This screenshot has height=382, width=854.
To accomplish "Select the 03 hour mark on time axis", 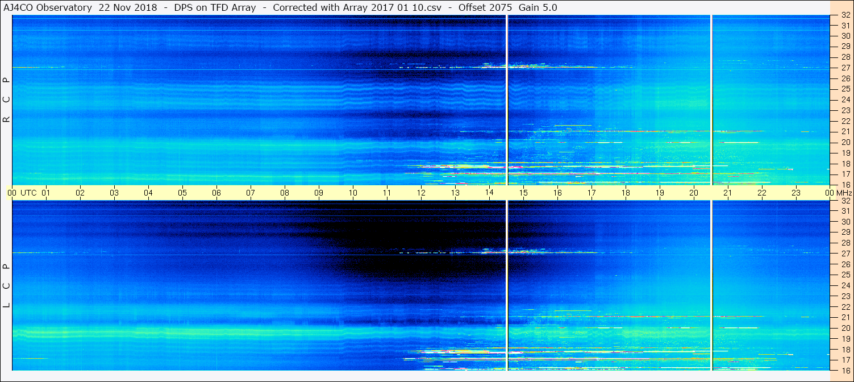I will tap(114, 193).
